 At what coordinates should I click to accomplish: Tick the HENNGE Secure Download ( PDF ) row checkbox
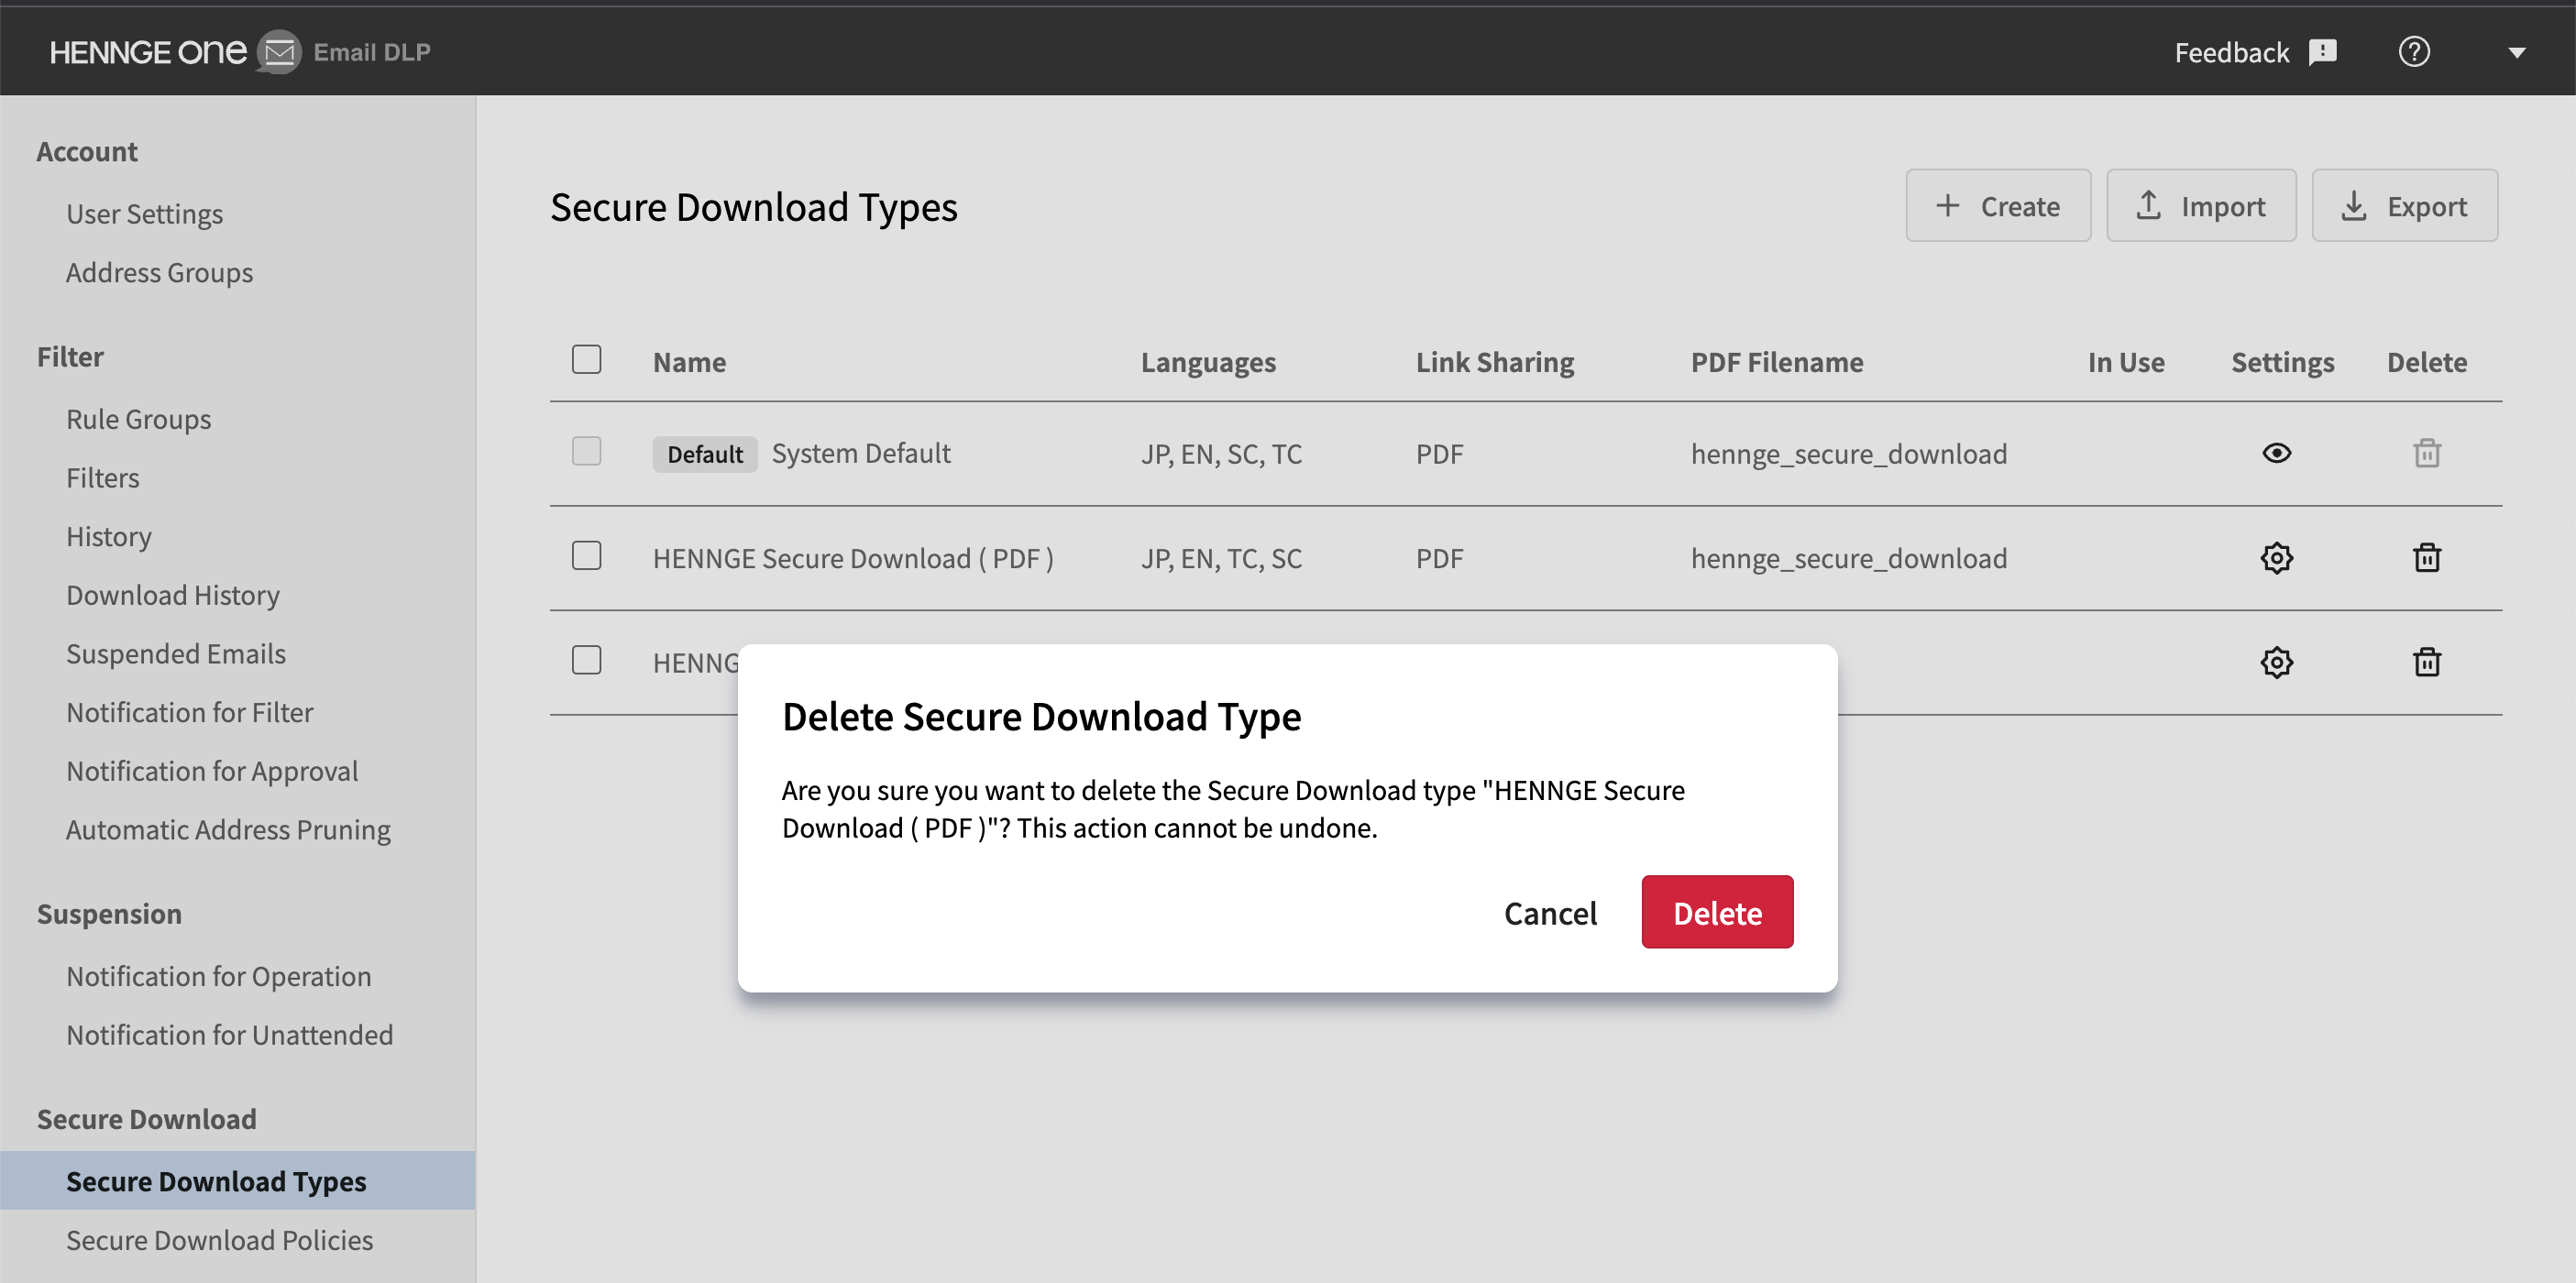pos(586,556)
